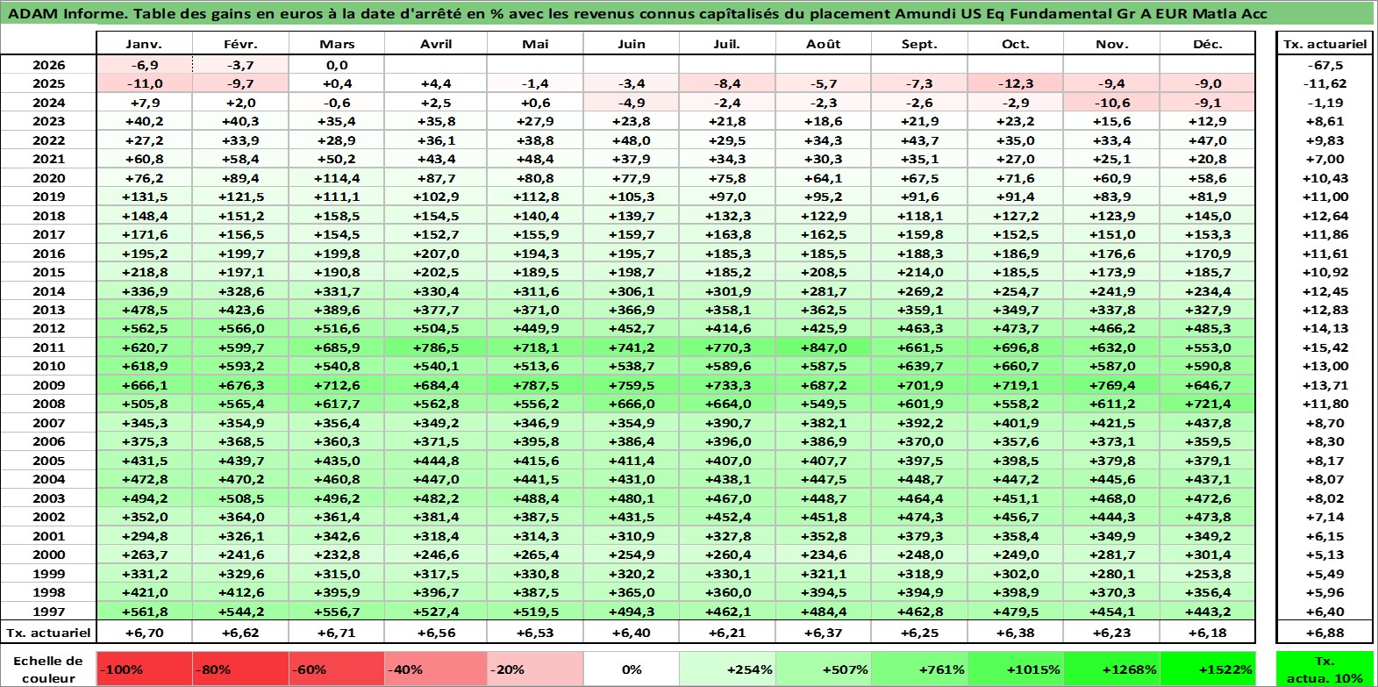1378x687 pixels.
Task: Click the +6,88 overall actuarial rate cell
Action: click(1324, 633)
